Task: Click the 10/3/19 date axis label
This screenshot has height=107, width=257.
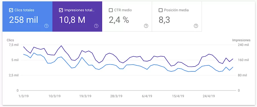Action: 55,96
